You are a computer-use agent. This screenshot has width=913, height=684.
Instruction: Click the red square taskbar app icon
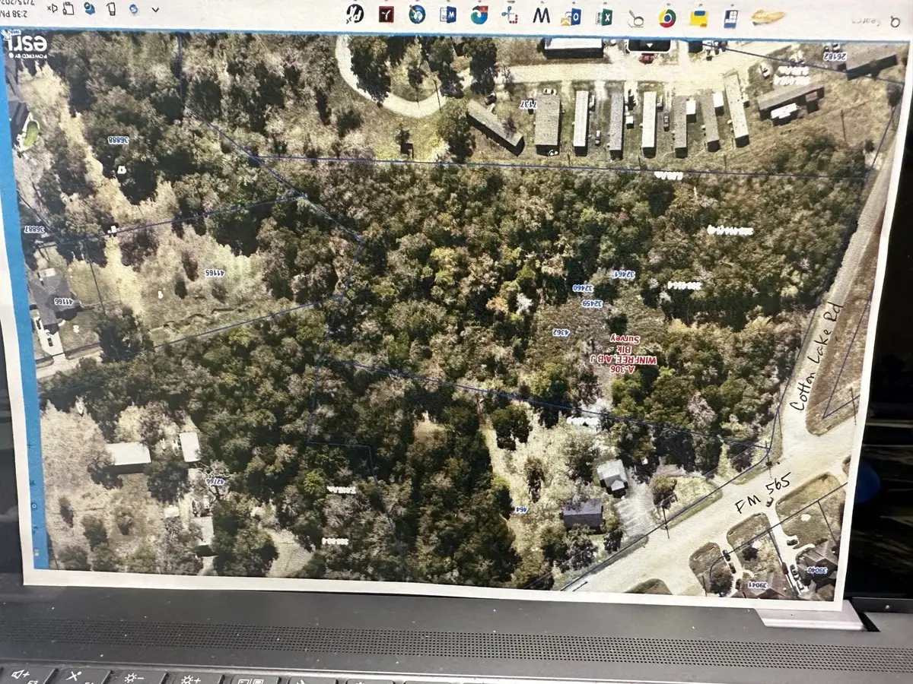[386, 12]
